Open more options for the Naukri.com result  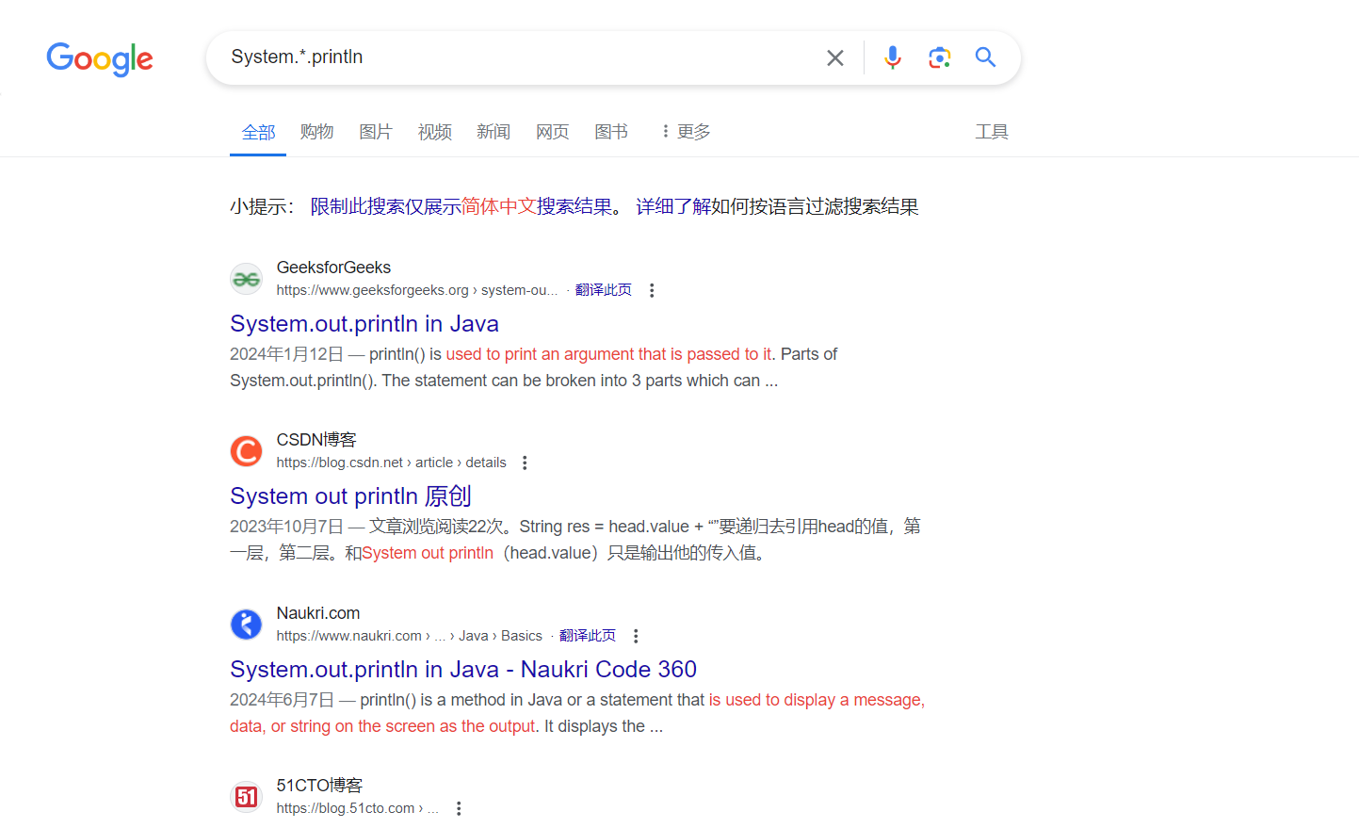pyautogui.click(x=636, y=636)
